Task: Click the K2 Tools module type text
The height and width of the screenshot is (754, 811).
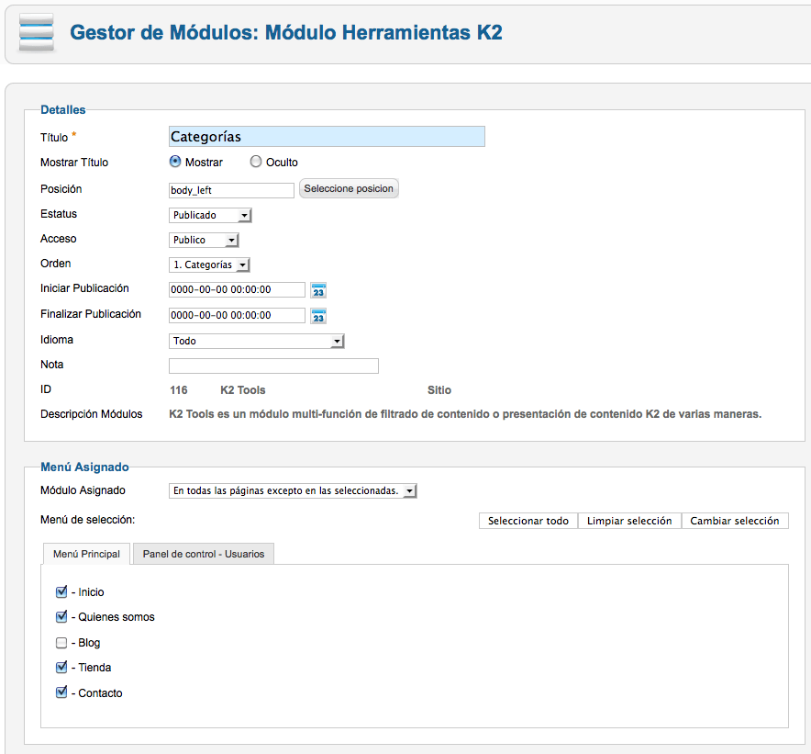Action: [x=243, y=390]
